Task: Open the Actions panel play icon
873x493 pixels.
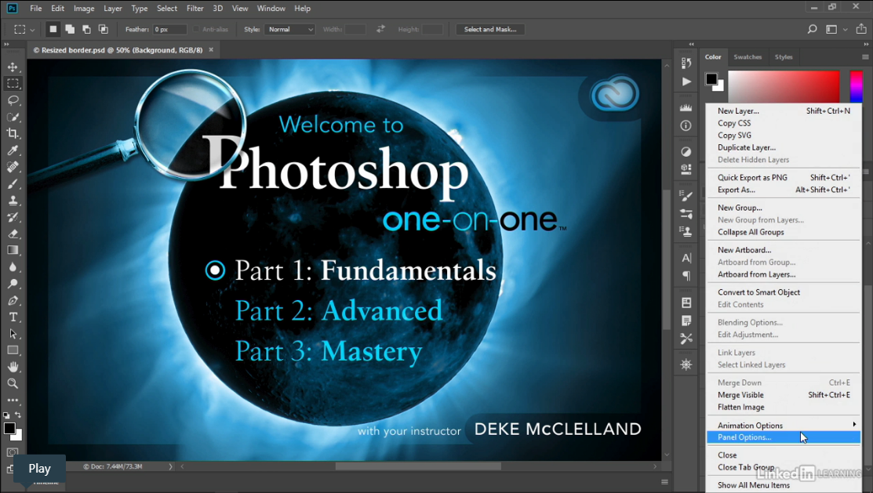Action: tap(686, 82)
